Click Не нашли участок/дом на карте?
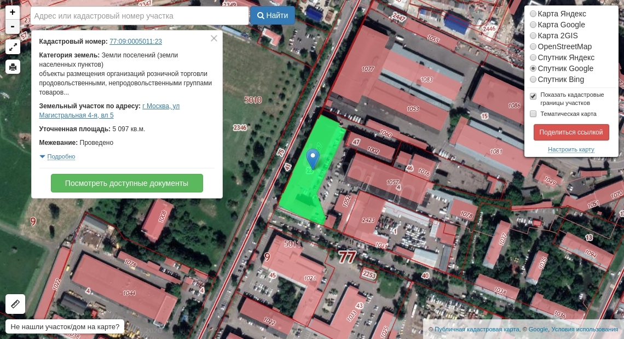Image resolution: width=624 pixels, height=339 pixels. coord(65,326)
